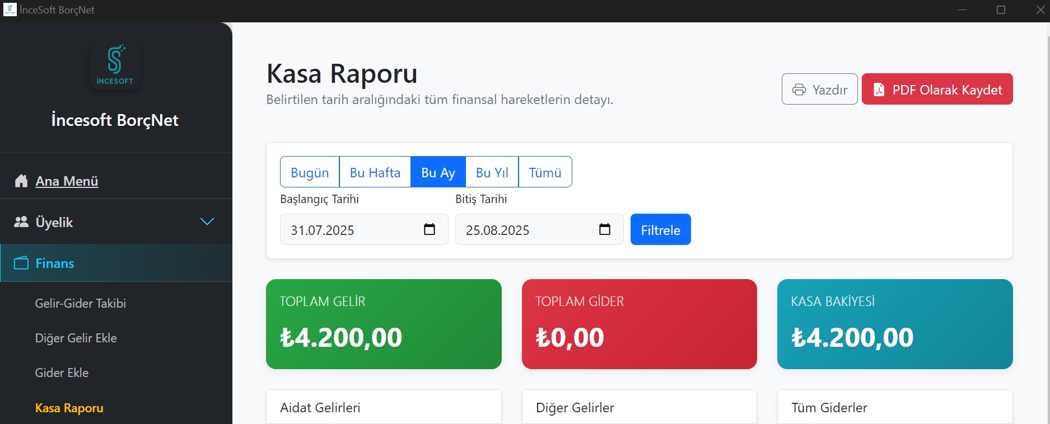The height and width of the screenshot is (424, 1050).
Task: Go to Diğer Gelir Ekle
Action: tap(76, 338)
